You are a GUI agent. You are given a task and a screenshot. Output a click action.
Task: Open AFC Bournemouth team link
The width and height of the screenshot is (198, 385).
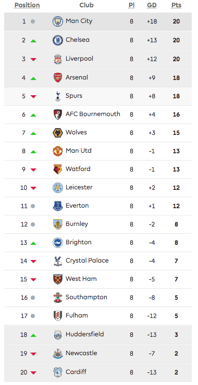pos(93,114)
